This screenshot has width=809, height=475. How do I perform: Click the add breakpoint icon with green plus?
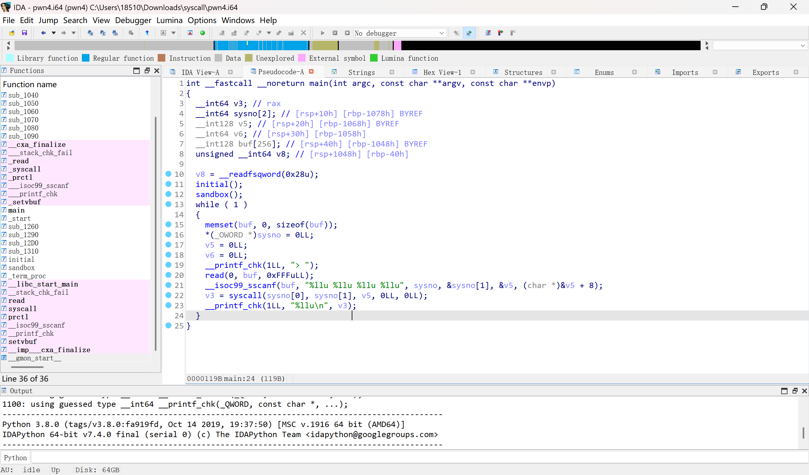(501, 33)
